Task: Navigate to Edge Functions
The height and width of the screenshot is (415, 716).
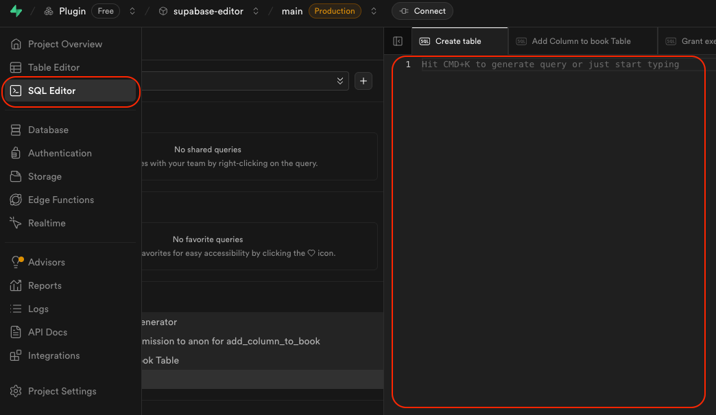Action: click(x=61, y=200)
